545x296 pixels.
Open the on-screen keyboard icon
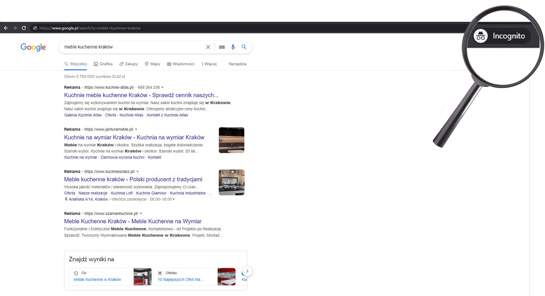tap(222, 47)
